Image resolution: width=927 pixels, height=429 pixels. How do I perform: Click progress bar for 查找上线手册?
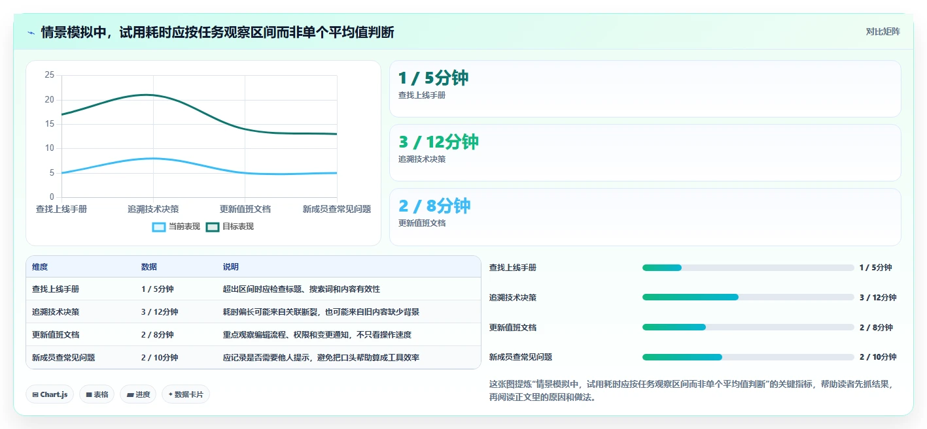point(748,268)
